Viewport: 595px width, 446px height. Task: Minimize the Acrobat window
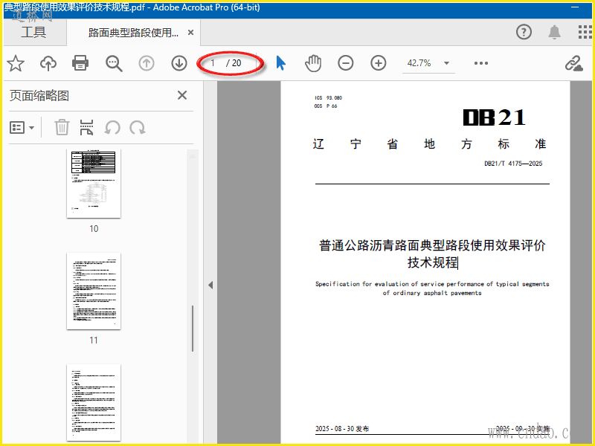click(x=575, y=7)
